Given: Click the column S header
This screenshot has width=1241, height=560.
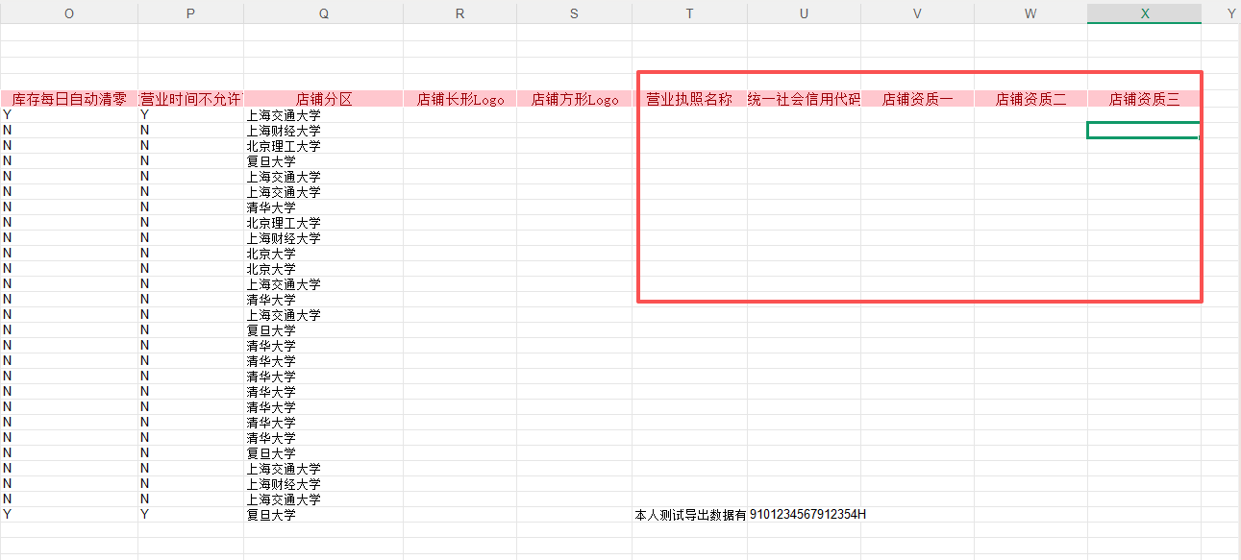Looking at the screenshot, I should (x=574, y=13).
